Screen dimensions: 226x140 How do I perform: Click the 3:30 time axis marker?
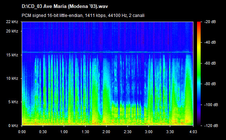[170, 132]
